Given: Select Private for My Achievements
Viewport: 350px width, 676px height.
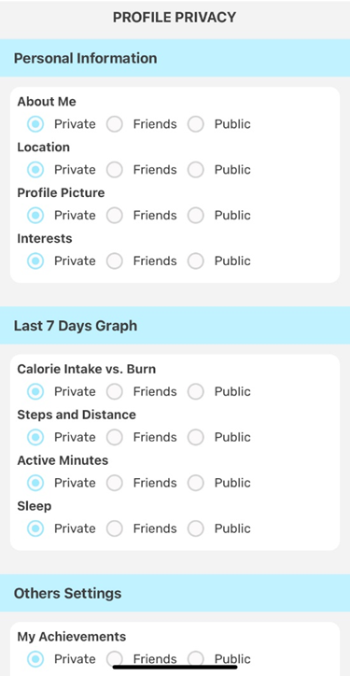Looking at the screenshot, I should (35, 659).
